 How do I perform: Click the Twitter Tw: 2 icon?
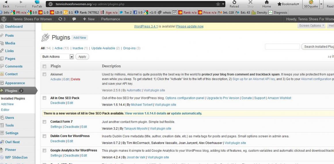(121, 13)
